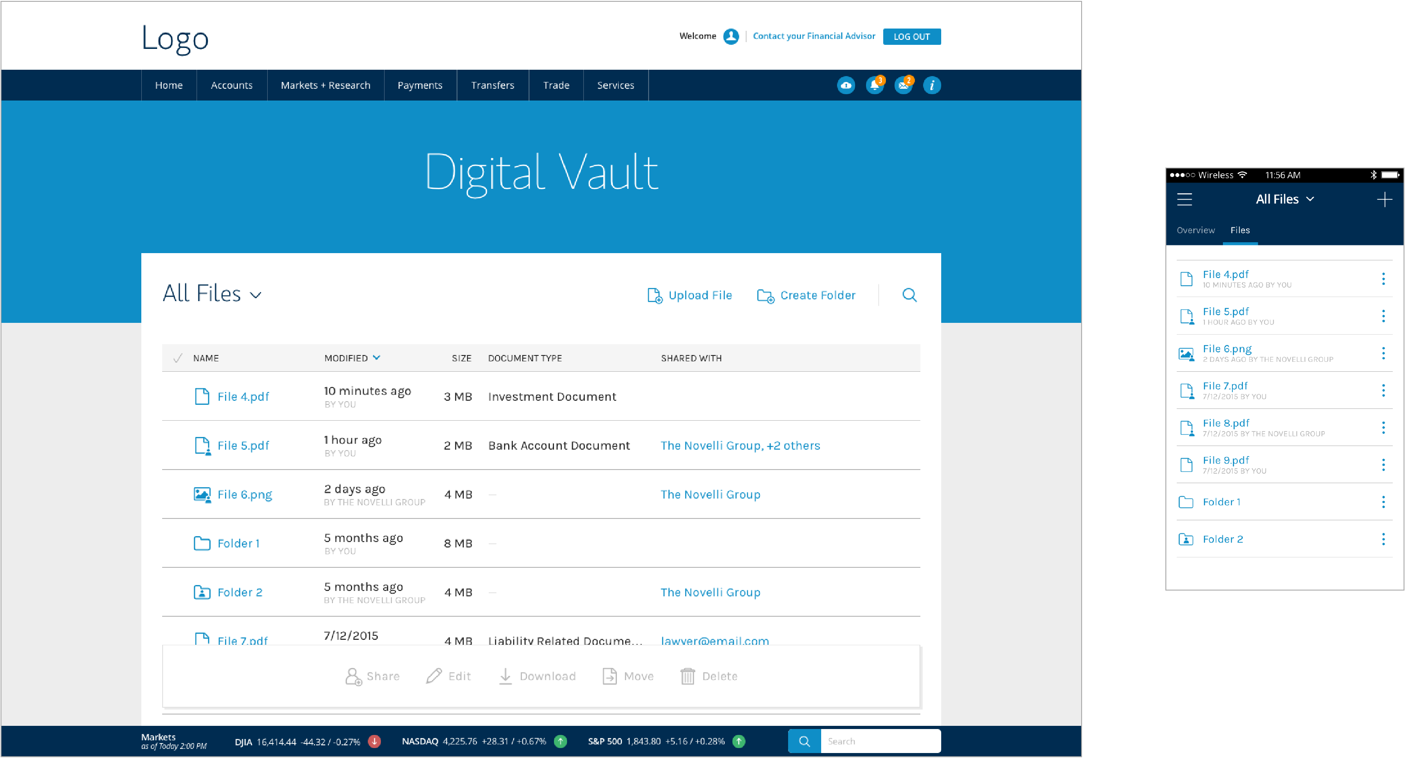
Task: Open the Payments nav item
Action: coord(420,86)
